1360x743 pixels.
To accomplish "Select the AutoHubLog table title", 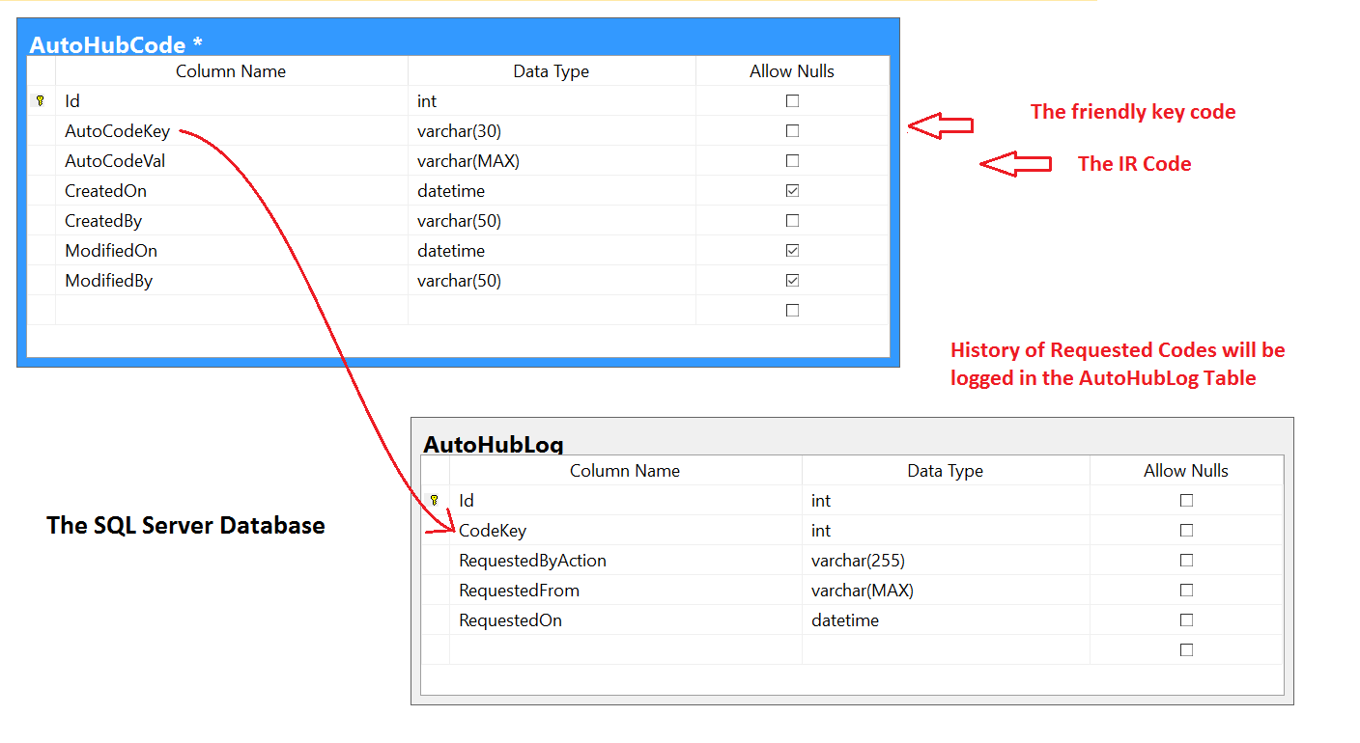I will click(494, 444).
